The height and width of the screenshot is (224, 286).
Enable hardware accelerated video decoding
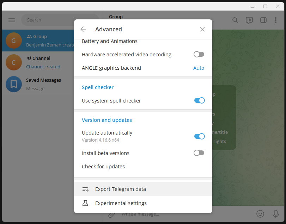199,54
